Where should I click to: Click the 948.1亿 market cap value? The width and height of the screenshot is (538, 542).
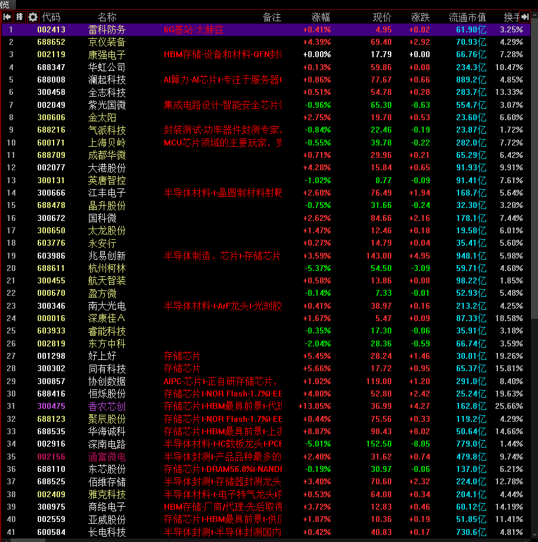[x=471, y=256]
